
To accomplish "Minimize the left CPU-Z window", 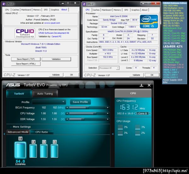I will (x=63, y=3).
